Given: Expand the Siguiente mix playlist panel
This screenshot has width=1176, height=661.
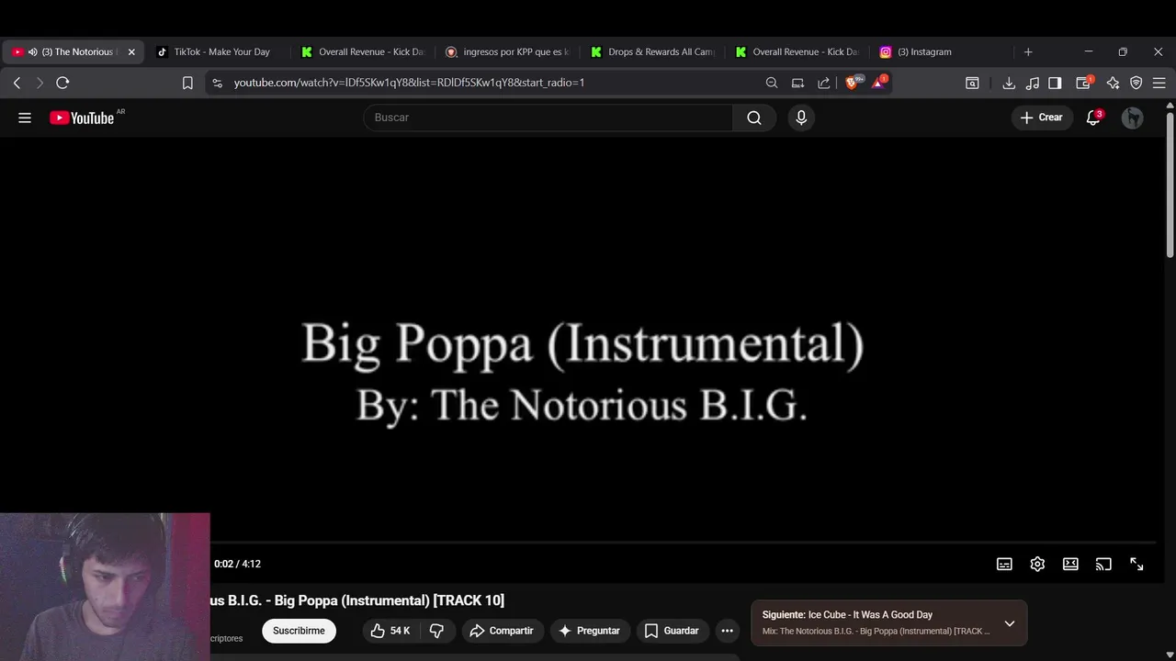Looking at the screenshot, I should [x=1009, y=623].
